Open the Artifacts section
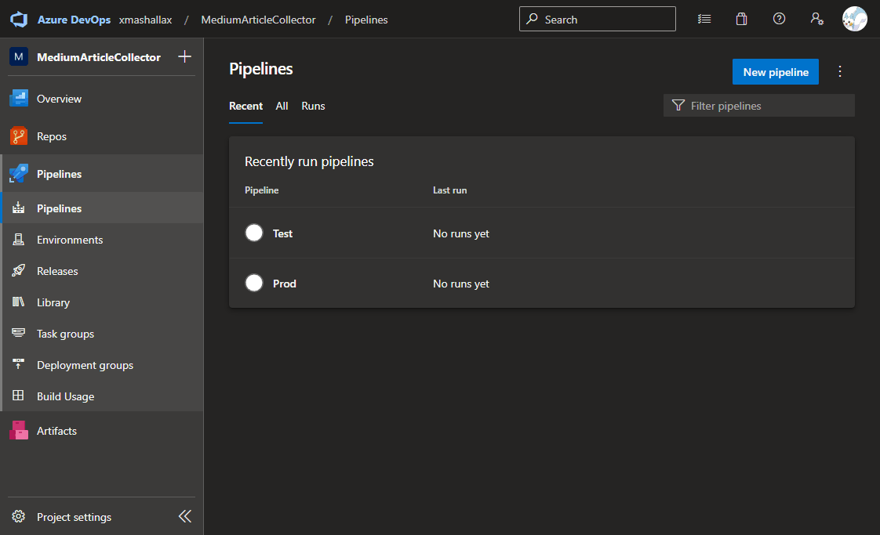This screenshot has width=880, height=535. tap(56, 430)
